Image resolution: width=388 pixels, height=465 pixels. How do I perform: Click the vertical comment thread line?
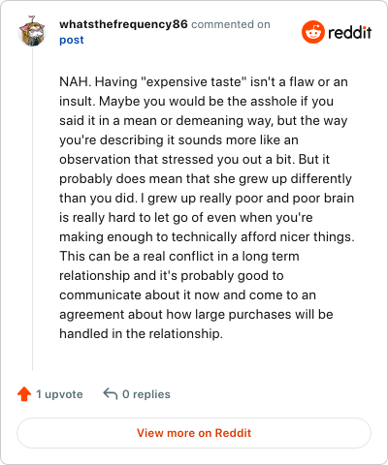32,209
